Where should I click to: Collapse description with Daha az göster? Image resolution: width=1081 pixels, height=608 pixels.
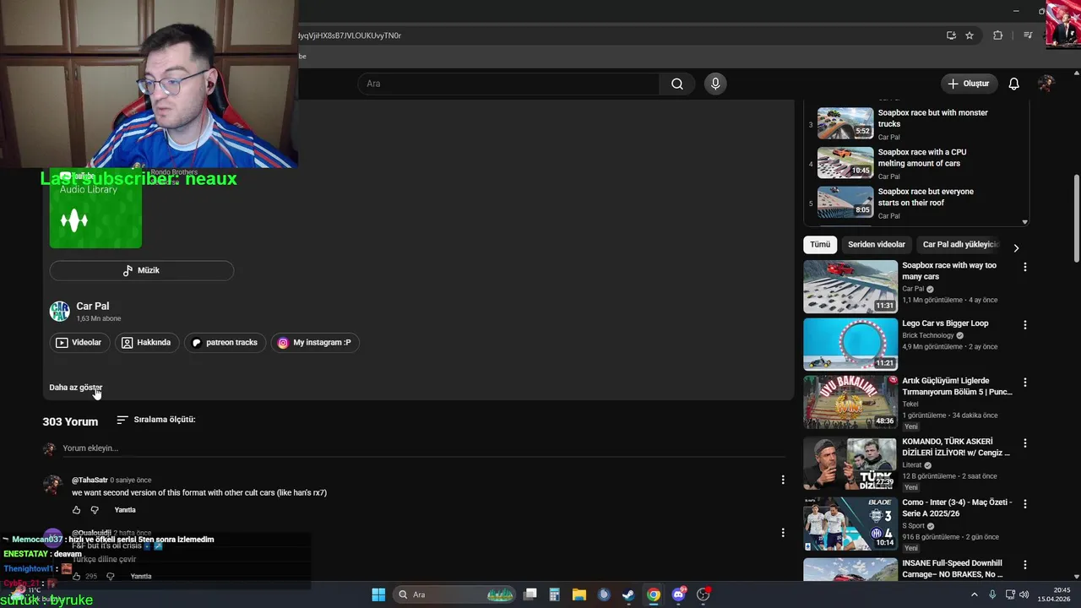point(76,388)
